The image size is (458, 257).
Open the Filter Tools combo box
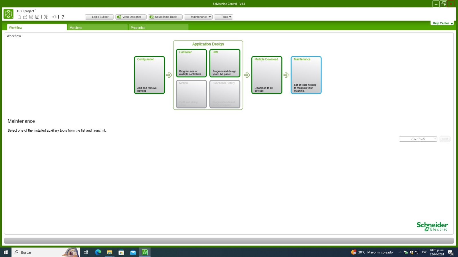(x=418, y=139)
